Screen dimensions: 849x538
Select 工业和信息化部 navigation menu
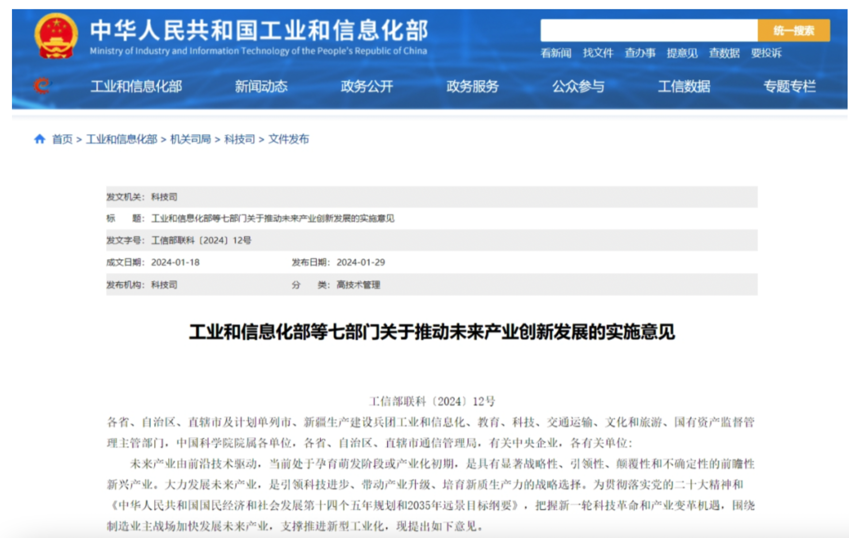pyautogui.click(x=136, y=86)
